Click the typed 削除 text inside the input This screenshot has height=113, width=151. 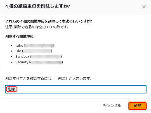(11, 89)
